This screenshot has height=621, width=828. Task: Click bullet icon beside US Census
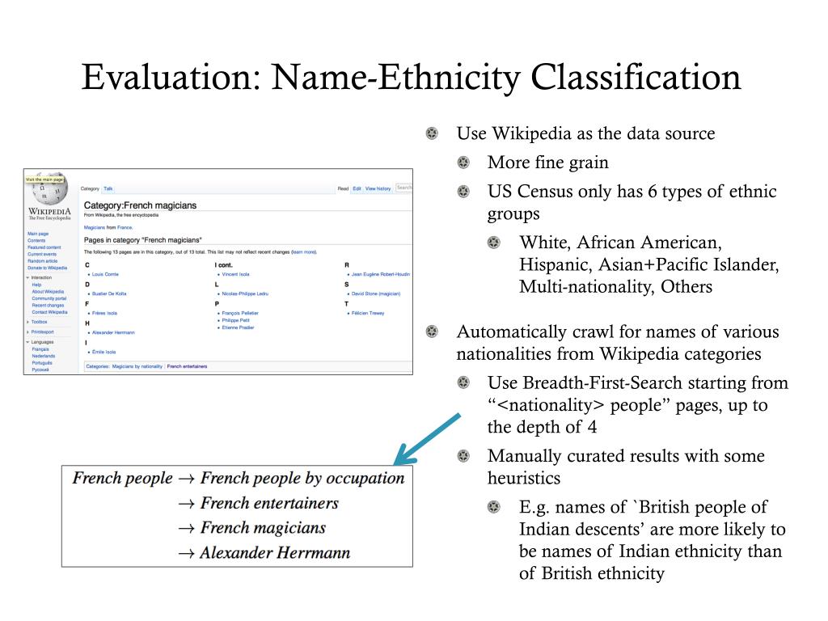tap(463, 191)
